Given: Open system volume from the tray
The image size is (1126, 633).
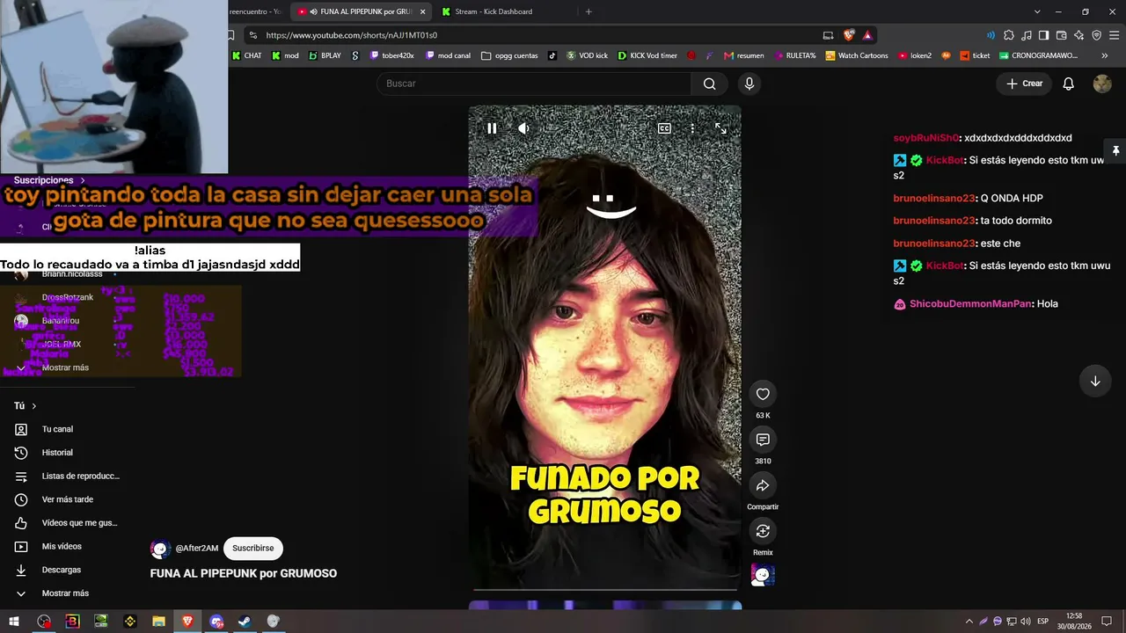Looking at the screenshot, I should tap(1025, 622).
